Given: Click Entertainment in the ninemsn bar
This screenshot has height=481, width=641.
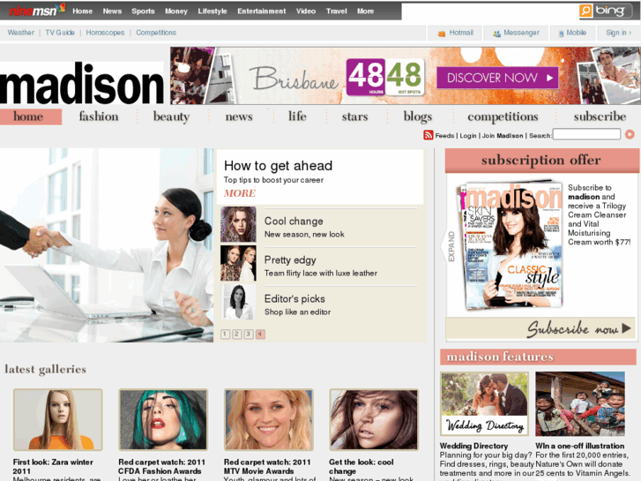Looking at the screenshot, I should tap(262, 11).
